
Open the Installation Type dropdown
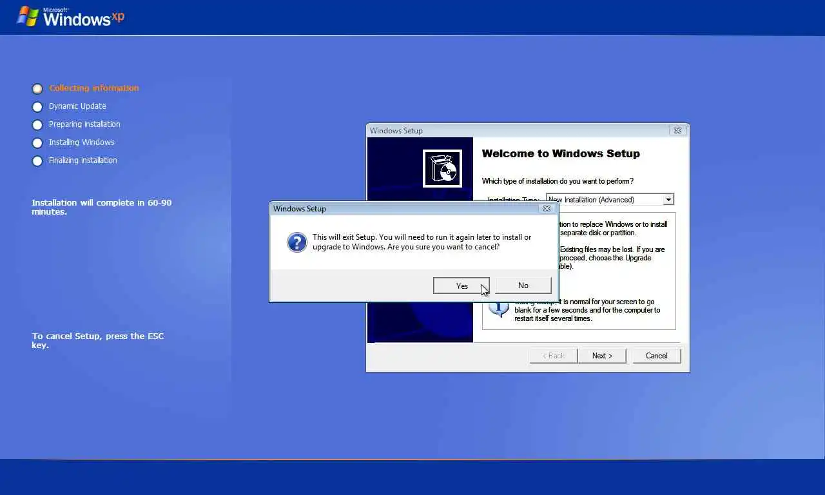pyautogui.click(x=668, y=200)
